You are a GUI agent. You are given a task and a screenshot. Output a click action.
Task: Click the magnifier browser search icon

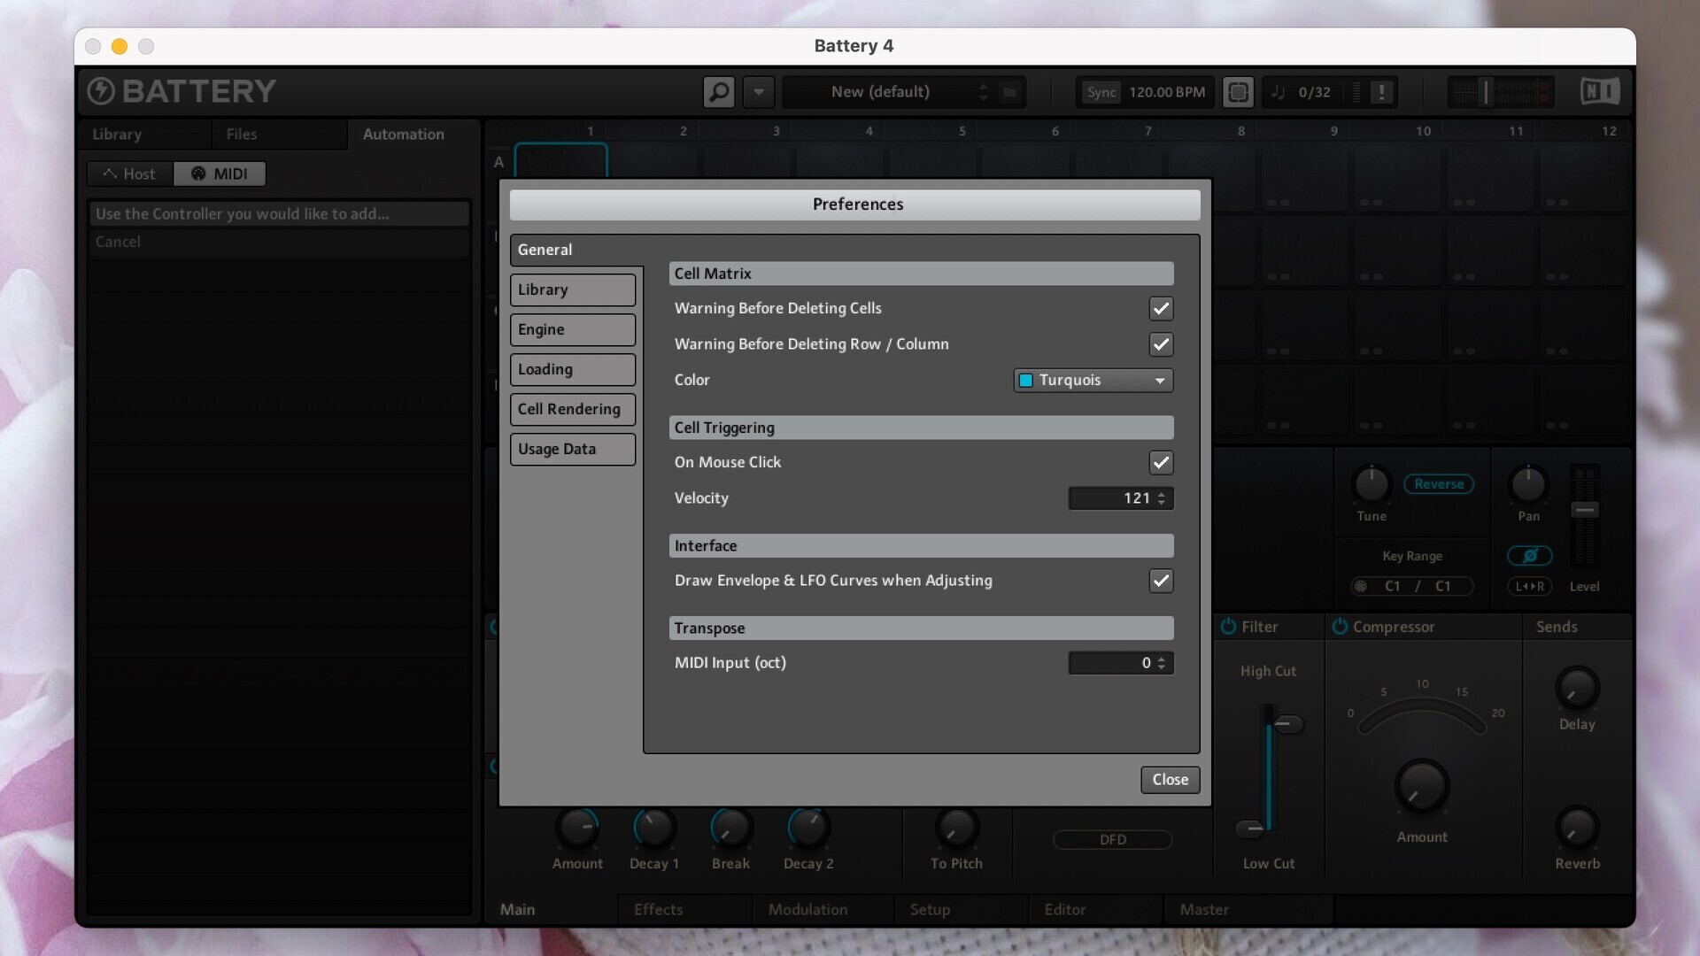tap(719, 92)
